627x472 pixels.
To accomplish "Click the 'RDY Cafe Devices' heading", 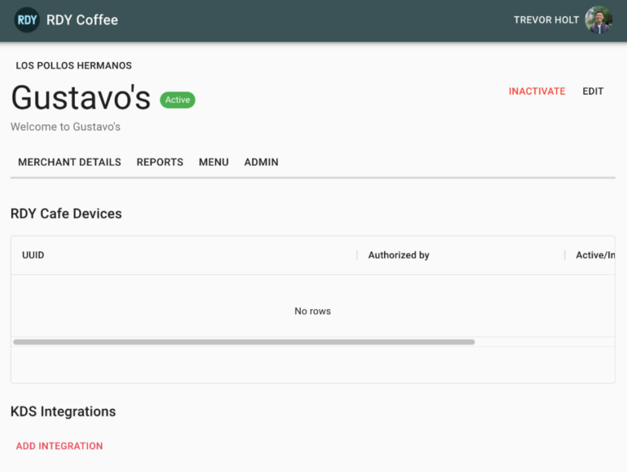I will click(x=66, y=214).
